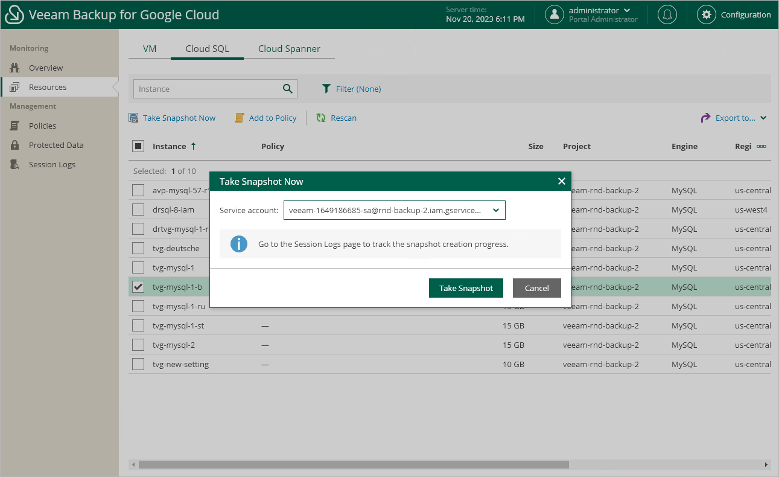Screen dimensions: 779x477
Task: Click the 10 GB size cell
Action: pyautogui.click(x=514, y=364)
